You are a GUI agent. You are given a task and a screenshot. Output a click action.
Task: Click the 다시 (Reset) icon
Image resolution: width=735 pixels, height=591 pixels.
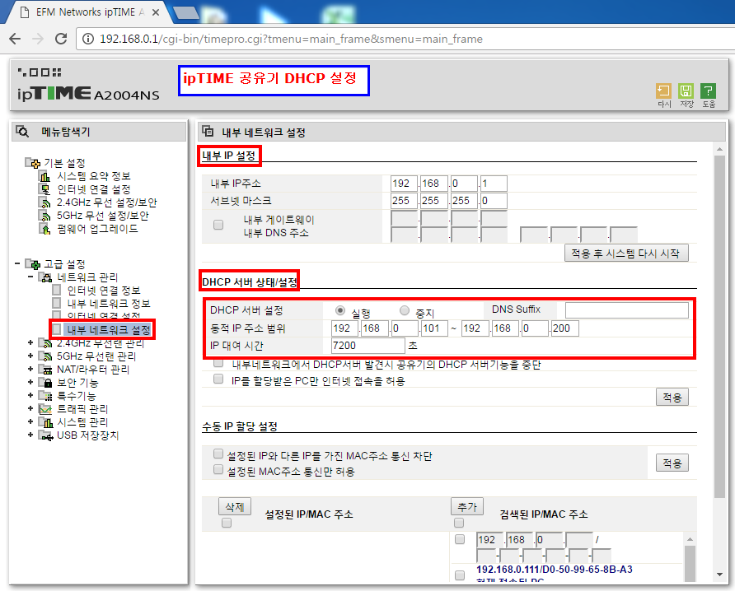tap(662, 92)
